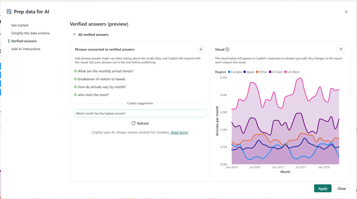
Task: Open the visual filter icon button
Action: (341, 49)
